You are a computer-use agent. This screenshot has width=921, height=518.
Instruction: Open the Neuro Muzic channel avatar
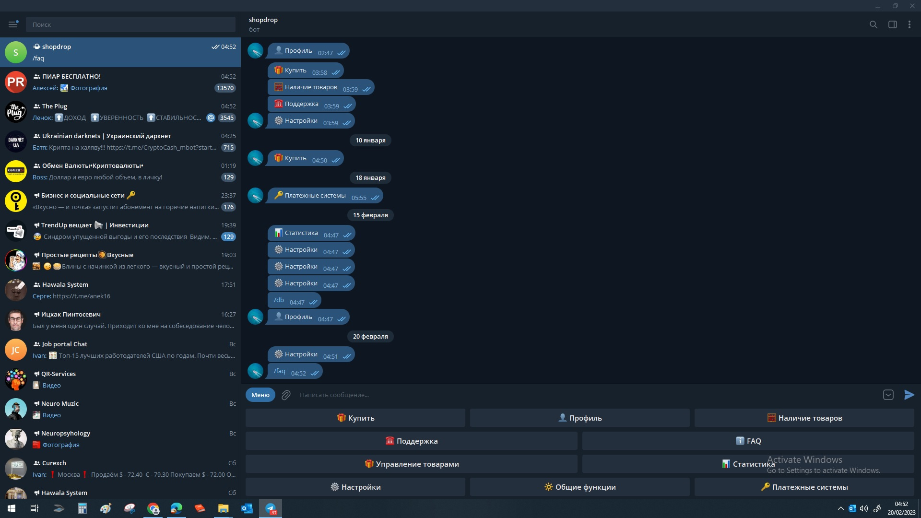pyautogui.click(x=16, y=409)
